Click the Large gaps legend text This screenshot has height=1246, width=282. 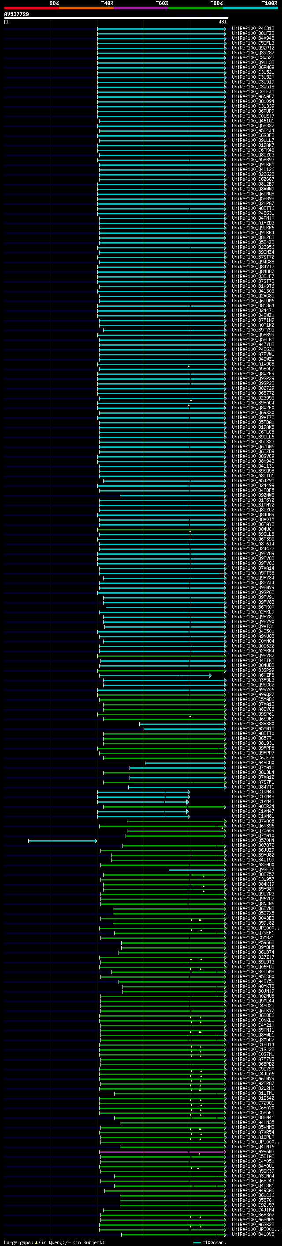(54, 1242)
